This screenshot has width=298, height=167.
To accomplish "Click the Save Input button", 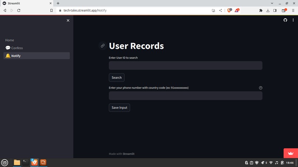I will (119, 108).
